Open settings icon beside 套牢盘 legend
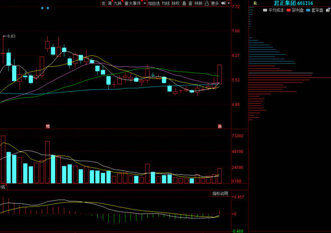This screenshot has width=331, height=233. click(x=327, y=10)
